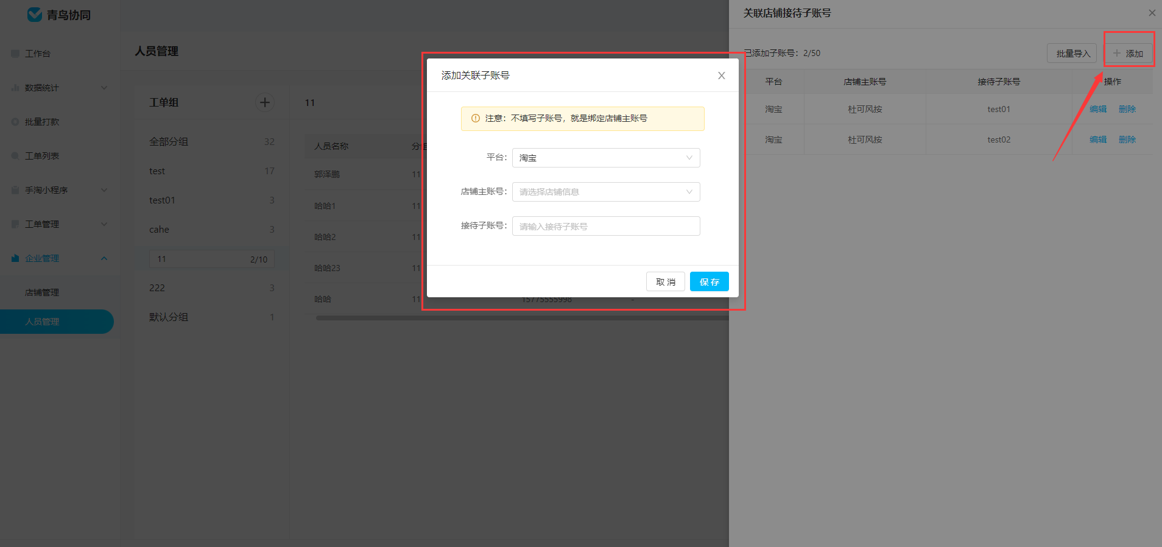Image resolution: width=1162 pixels, height=547 pixels.
Task: Open 工单列表 in the sidebar
Action: [42, 156]
